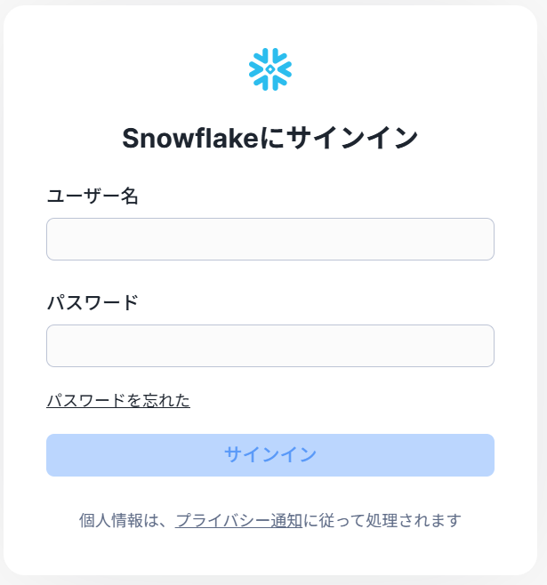Place cursor in the username box
This screenshot has width=547, height=585.
tap(270, 239)
